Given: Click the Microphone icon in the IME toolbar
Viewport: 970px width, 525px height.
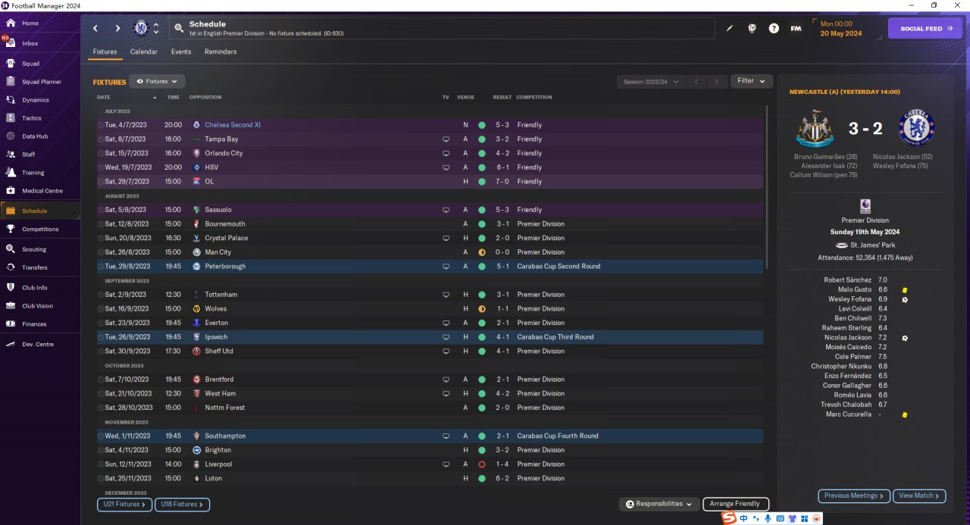Looking at the screenshot, I should click(768, 518).
